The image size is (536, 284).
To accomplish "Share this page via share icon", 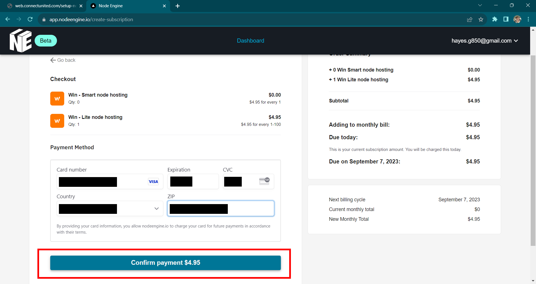I will pyautogui.click(x=470, y=19).
